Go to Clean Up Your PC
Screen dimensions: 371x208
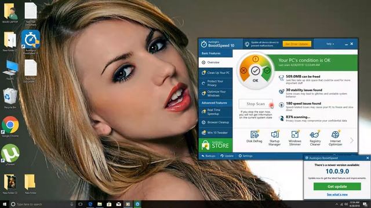tap(215, 73)
